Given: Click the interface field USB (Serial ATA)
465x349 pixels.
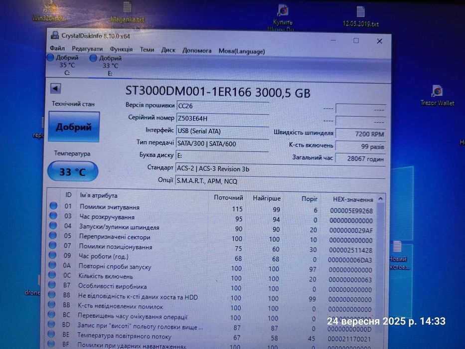Looking at the screenshot, I should [x=222, y=131].
